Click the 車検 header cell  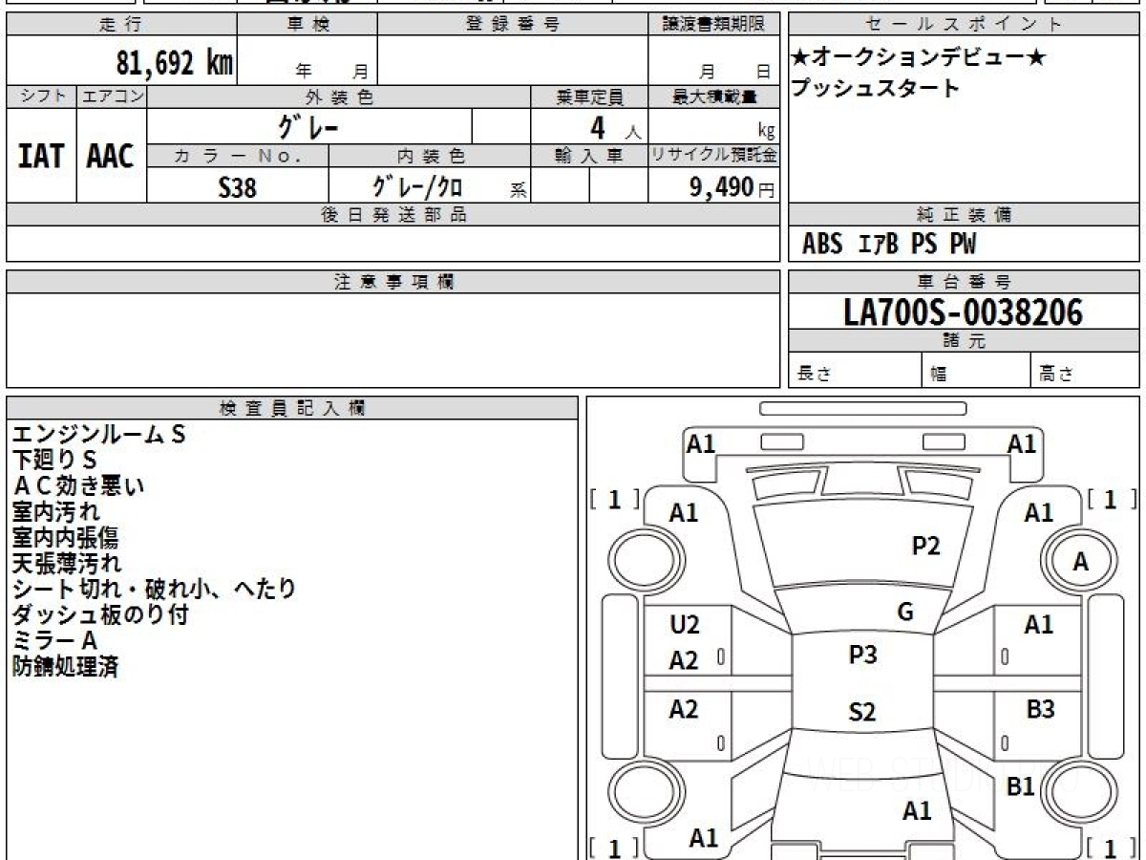[x=307, y=25]
